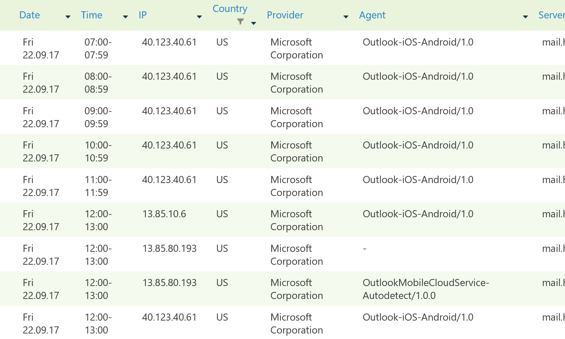
Task: Select the 11:00-11:59 time cell
Action: 98,186
